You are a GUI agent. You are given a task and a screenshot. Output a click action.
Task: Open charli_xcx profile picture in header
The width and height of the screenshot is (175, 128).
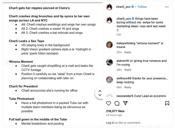click(x=109, y=7)
